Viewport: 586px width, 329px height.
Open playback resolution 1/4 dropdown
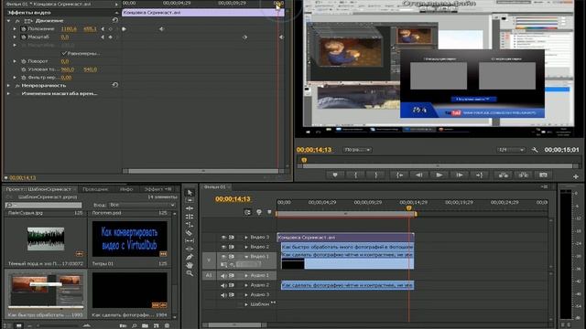point(511,150)
